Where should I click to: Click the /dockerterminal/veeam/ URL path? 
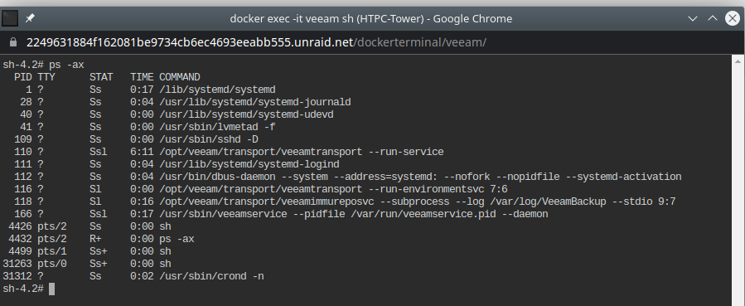pyautogui.click(x=420, y=42)
